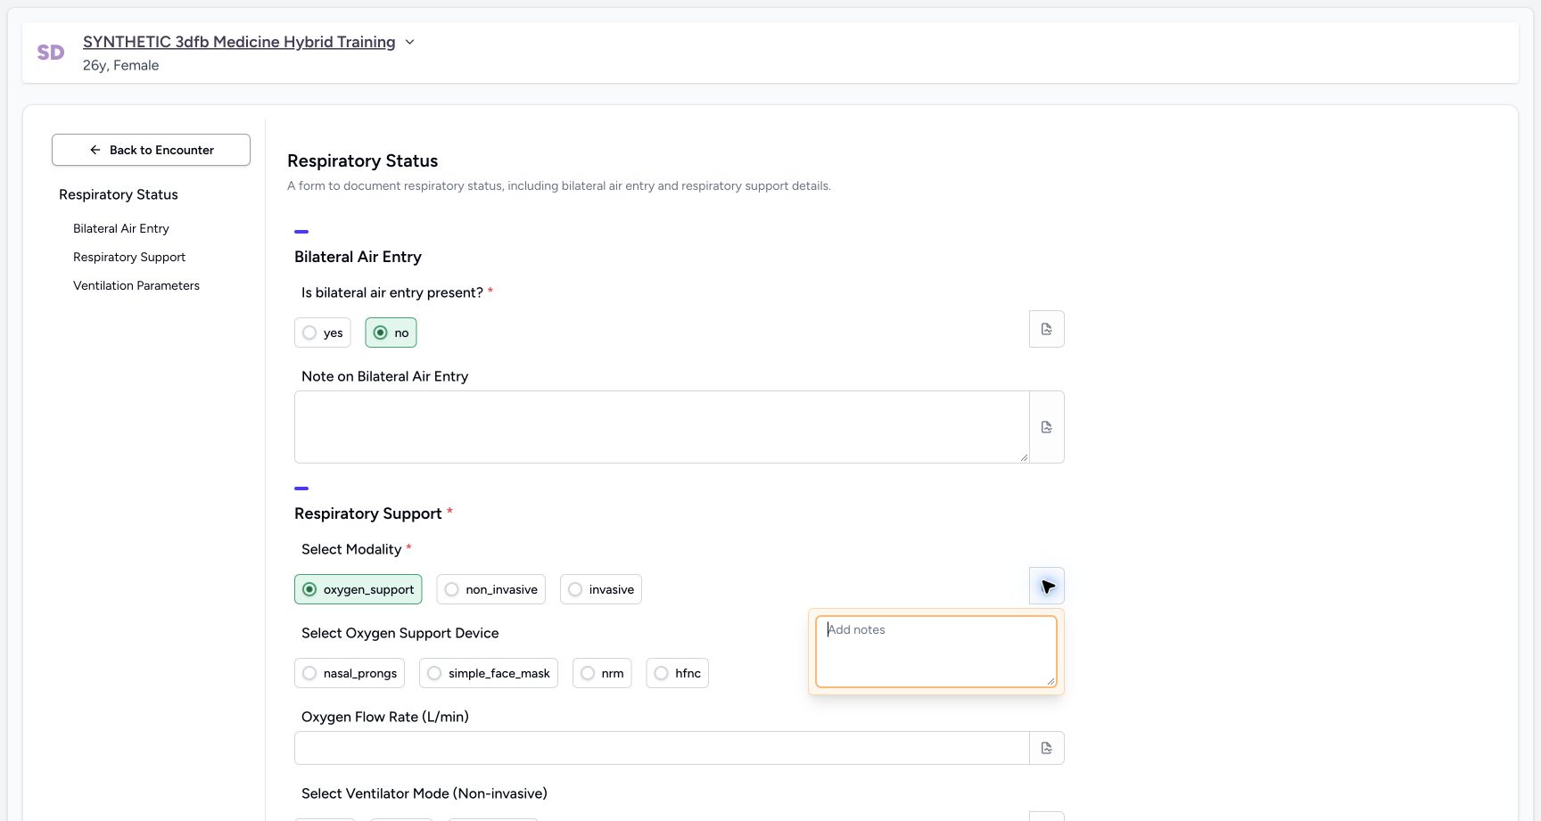Open notes icon for bilateral air entry question
Screen dimensions: 1541x821
click(x=1047, y=329)
